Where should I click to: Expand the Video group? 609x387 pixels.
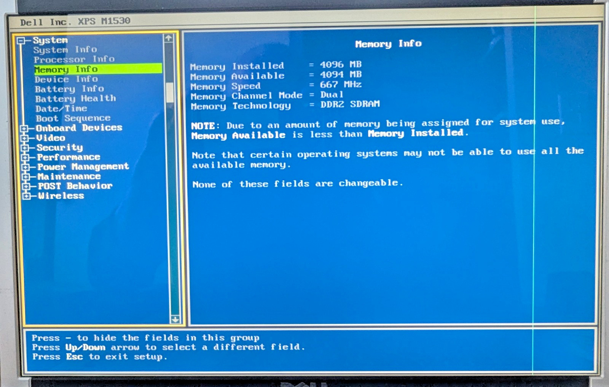(25, 138)
